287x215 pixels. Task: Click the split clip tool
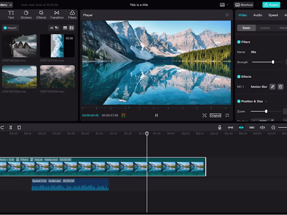pyautogui.click(x=11, y=128)
